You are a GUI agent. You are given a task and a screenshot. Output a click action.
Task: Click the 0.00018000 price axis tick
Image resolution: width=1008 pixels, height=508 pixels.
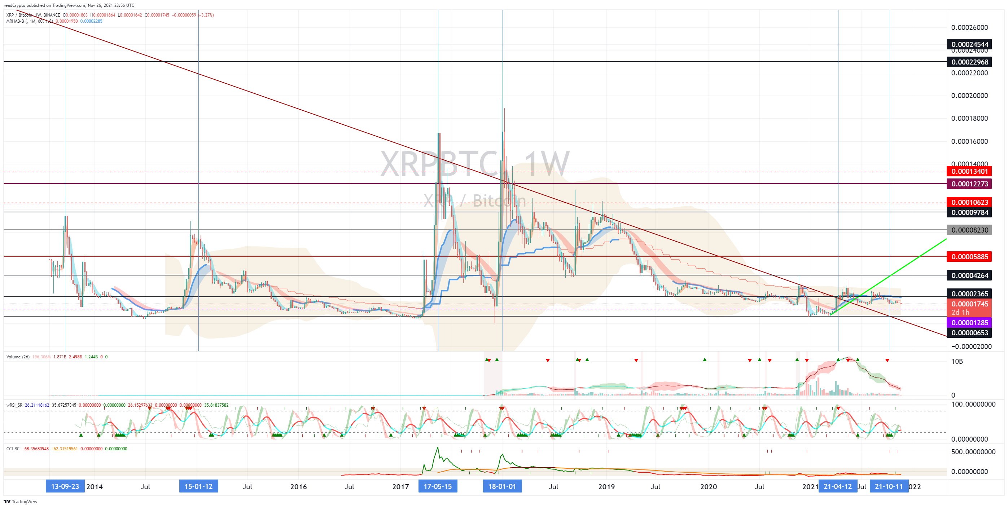pyautogui.click(x=969, y=118)
